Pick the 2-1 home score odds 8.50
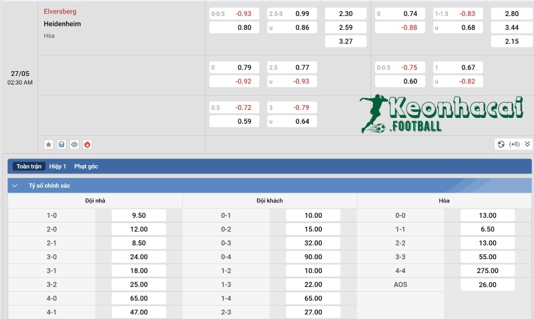 [x=139, y=243]
